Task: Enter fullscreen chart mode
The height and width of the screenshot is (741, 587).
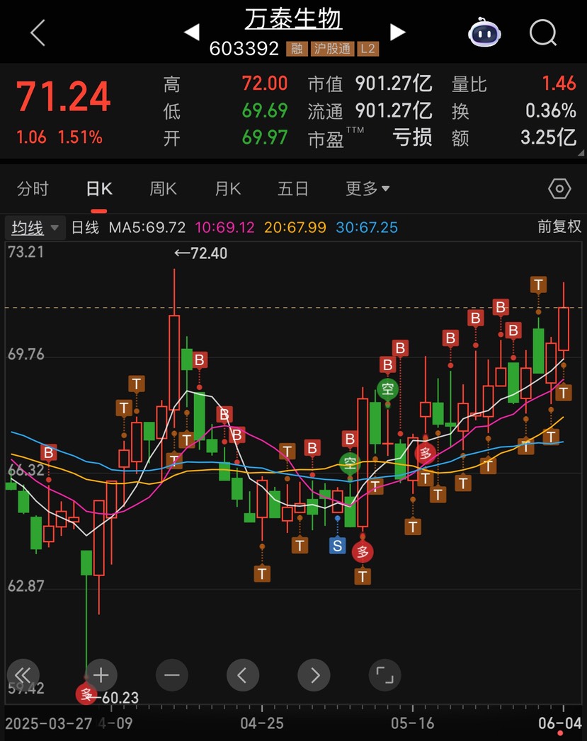Action: (384, 675)
